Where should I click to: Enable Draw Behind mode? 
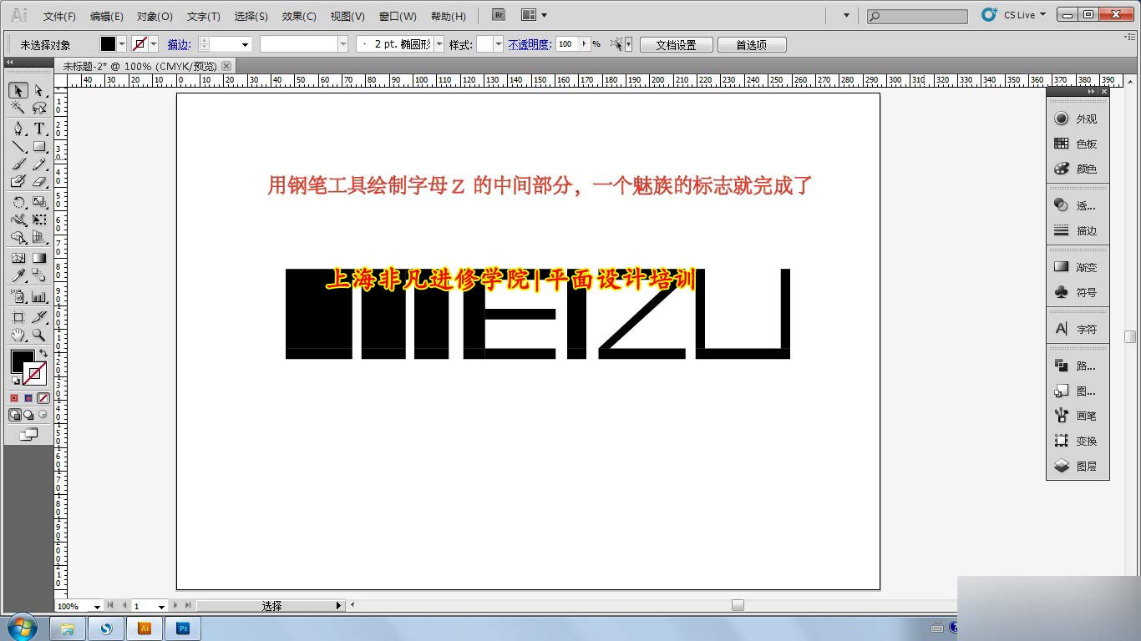(28, 415)
